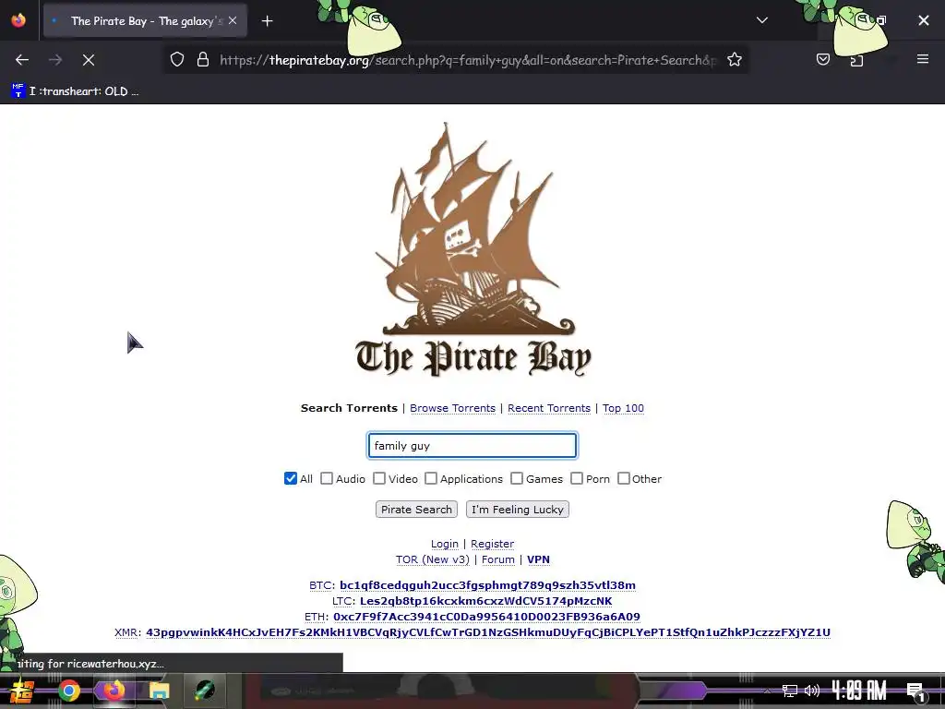The width and height of the screenshot is (945, 709).
Task: Tick the Games checkbox
Action: (x=517, y=479)
